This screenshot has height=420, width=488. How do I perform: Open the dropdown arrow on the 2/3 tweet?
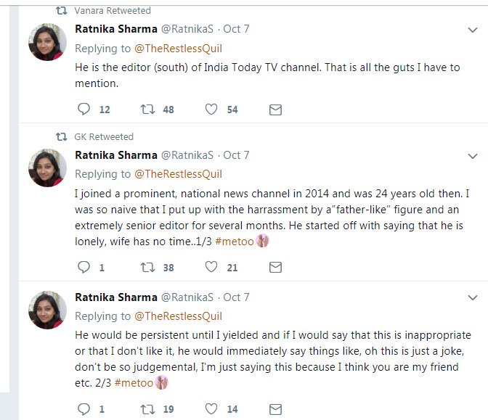tap(472, 298)
